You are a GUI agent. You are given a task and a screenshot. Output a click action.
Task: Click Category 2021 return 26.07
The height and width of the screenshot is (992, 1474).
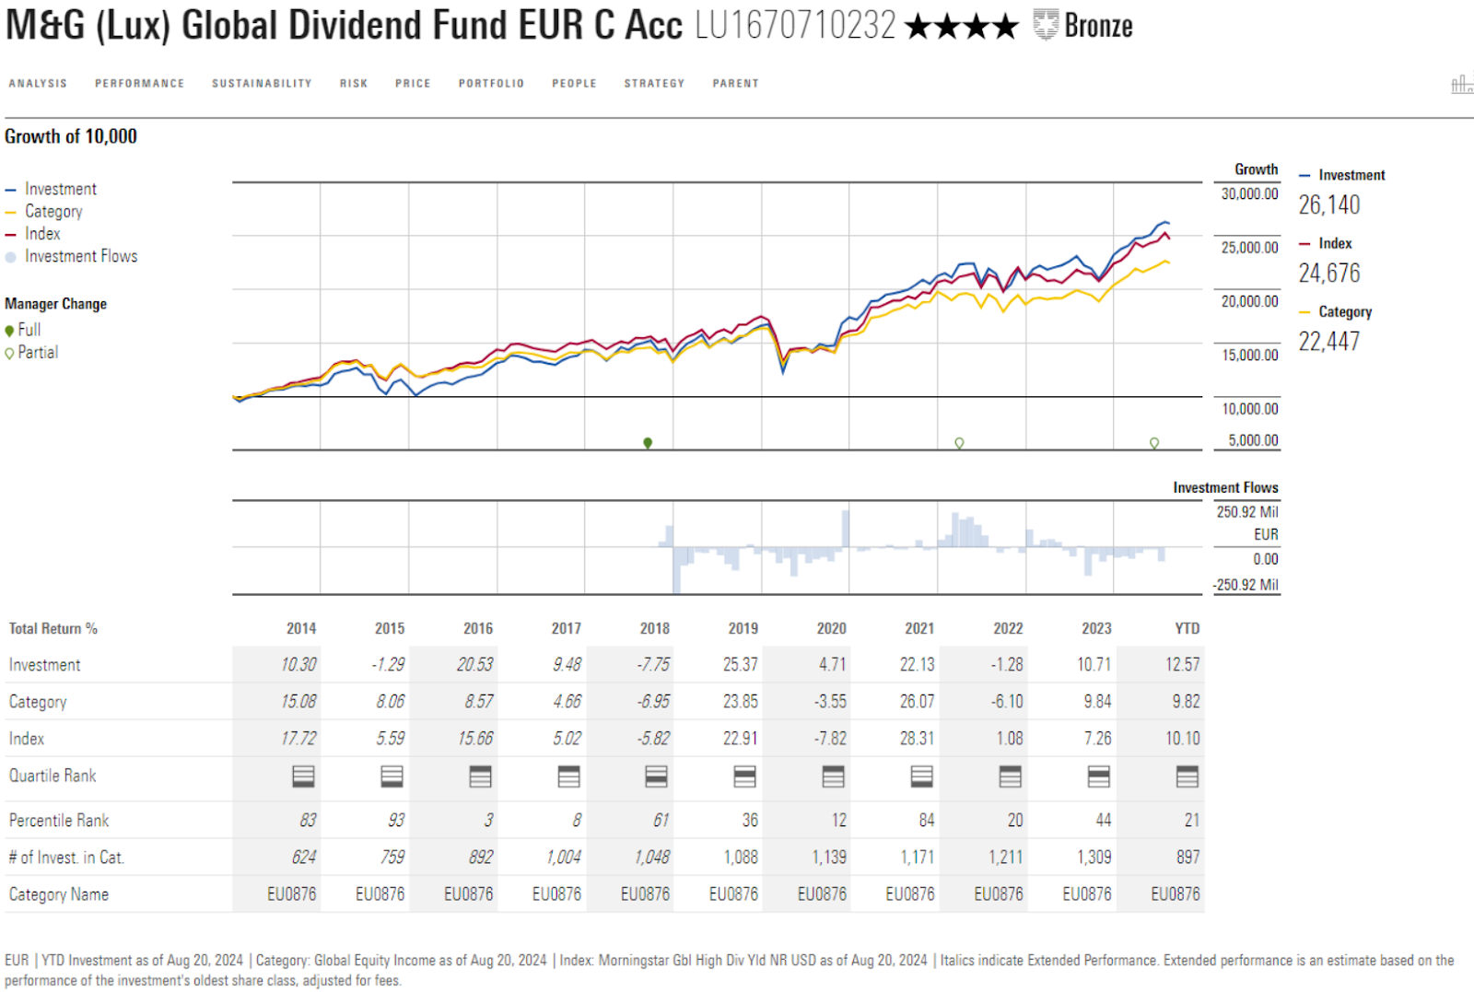[918, 701]
